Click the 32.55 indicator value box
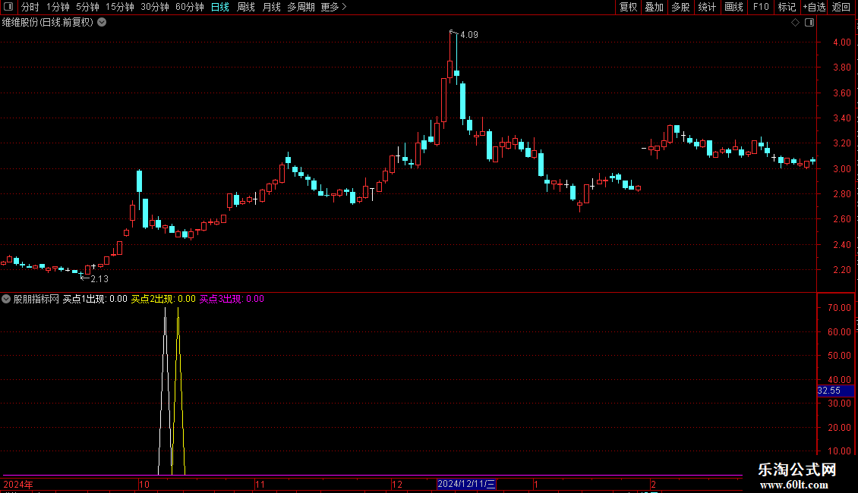Viewport: 858px width, 493px height. (x=835, y=391)
